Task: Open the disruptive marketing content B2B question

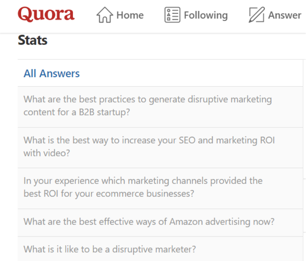Action: coord(160,107)
